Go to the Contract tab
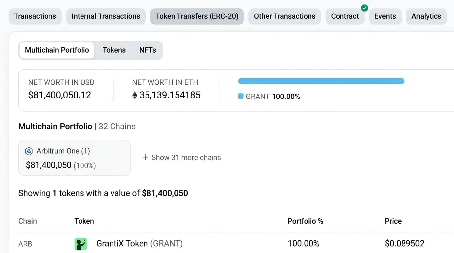 click(345, 16)
